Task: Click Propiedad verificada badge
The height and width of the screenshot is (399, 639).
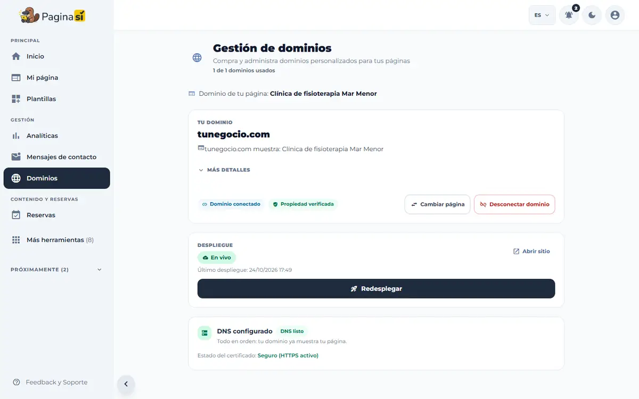Action: (303, 204)
